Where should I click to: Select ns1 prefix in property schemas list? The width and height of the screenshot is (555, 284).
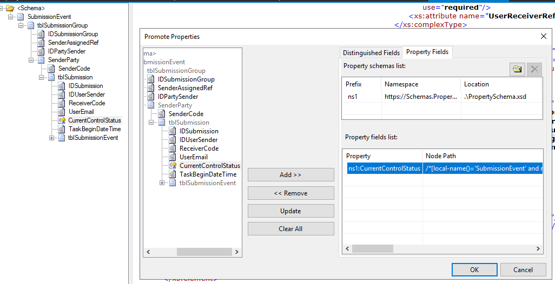[x=353, y=97]
